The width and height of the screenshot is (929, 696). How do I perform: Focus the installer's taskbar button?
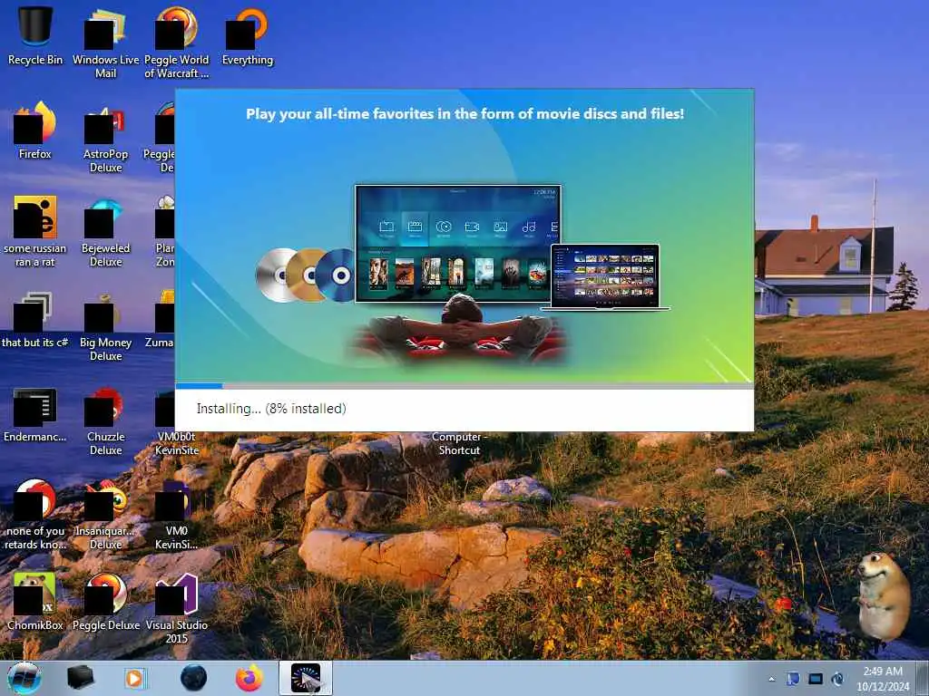click(x=306, y=678)
